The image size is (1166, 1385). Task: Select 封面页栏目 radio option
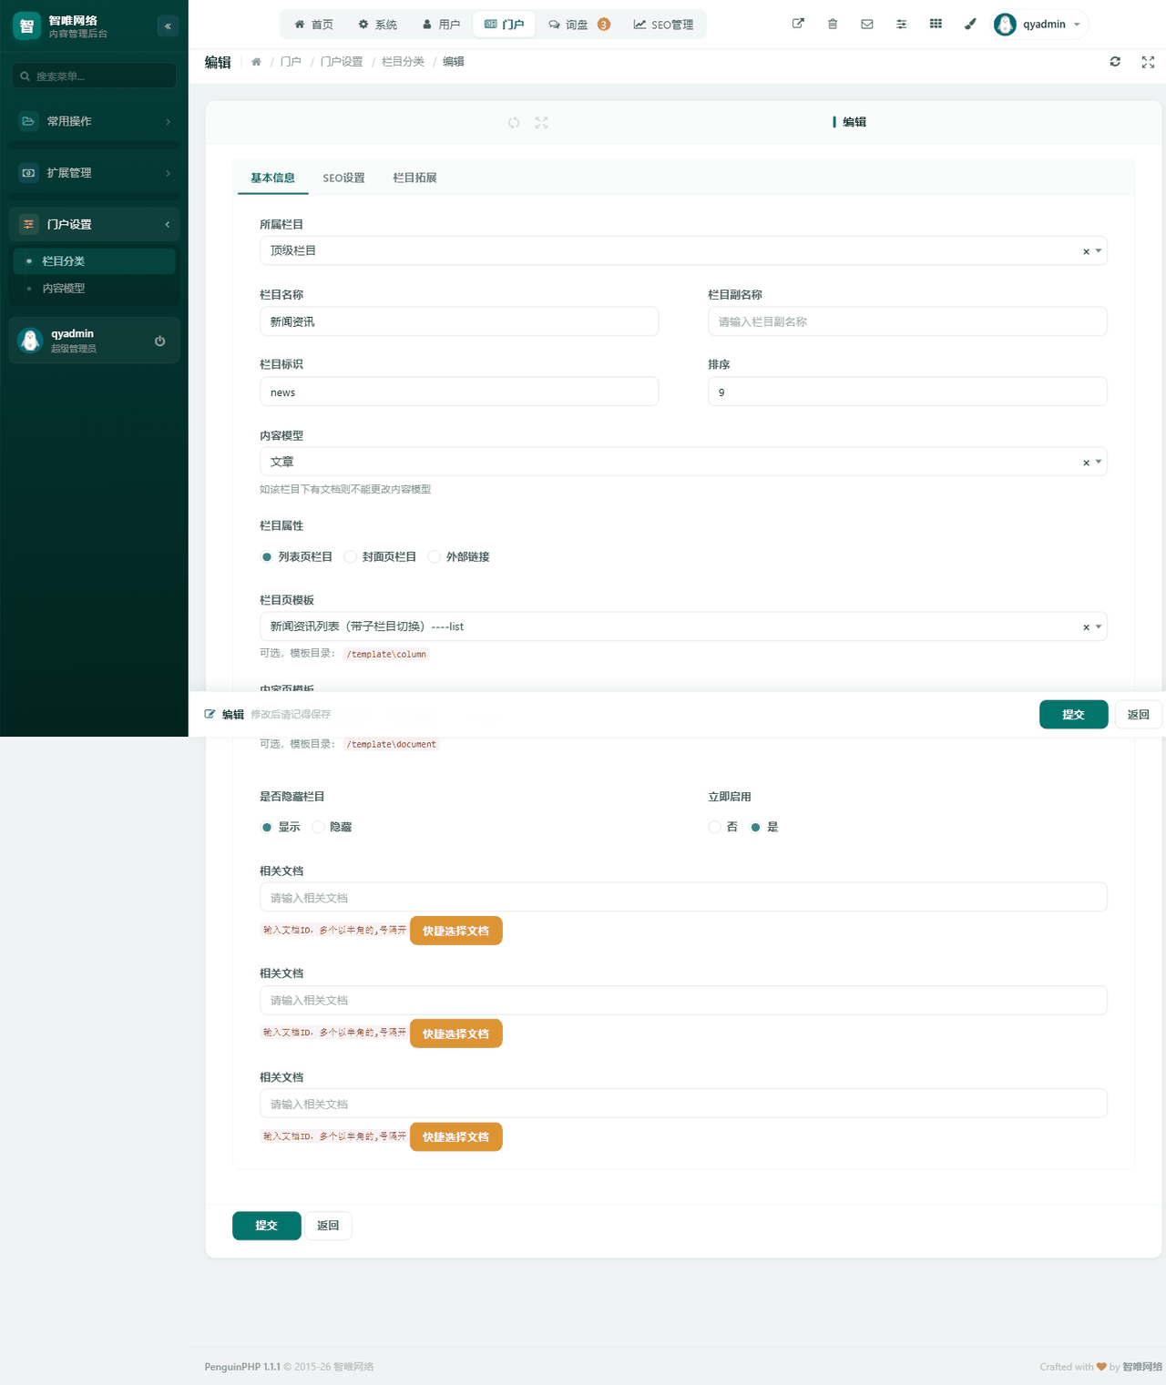(x=351, y=557)
